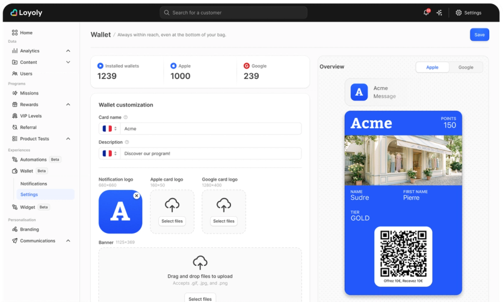Click the Description help icon
This screenshot has width=503, height=302.
click(x=127, y=142)
